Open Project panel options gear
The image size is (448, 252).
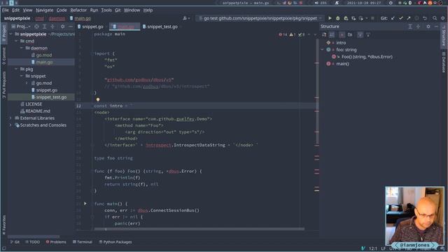click(62, 27)
